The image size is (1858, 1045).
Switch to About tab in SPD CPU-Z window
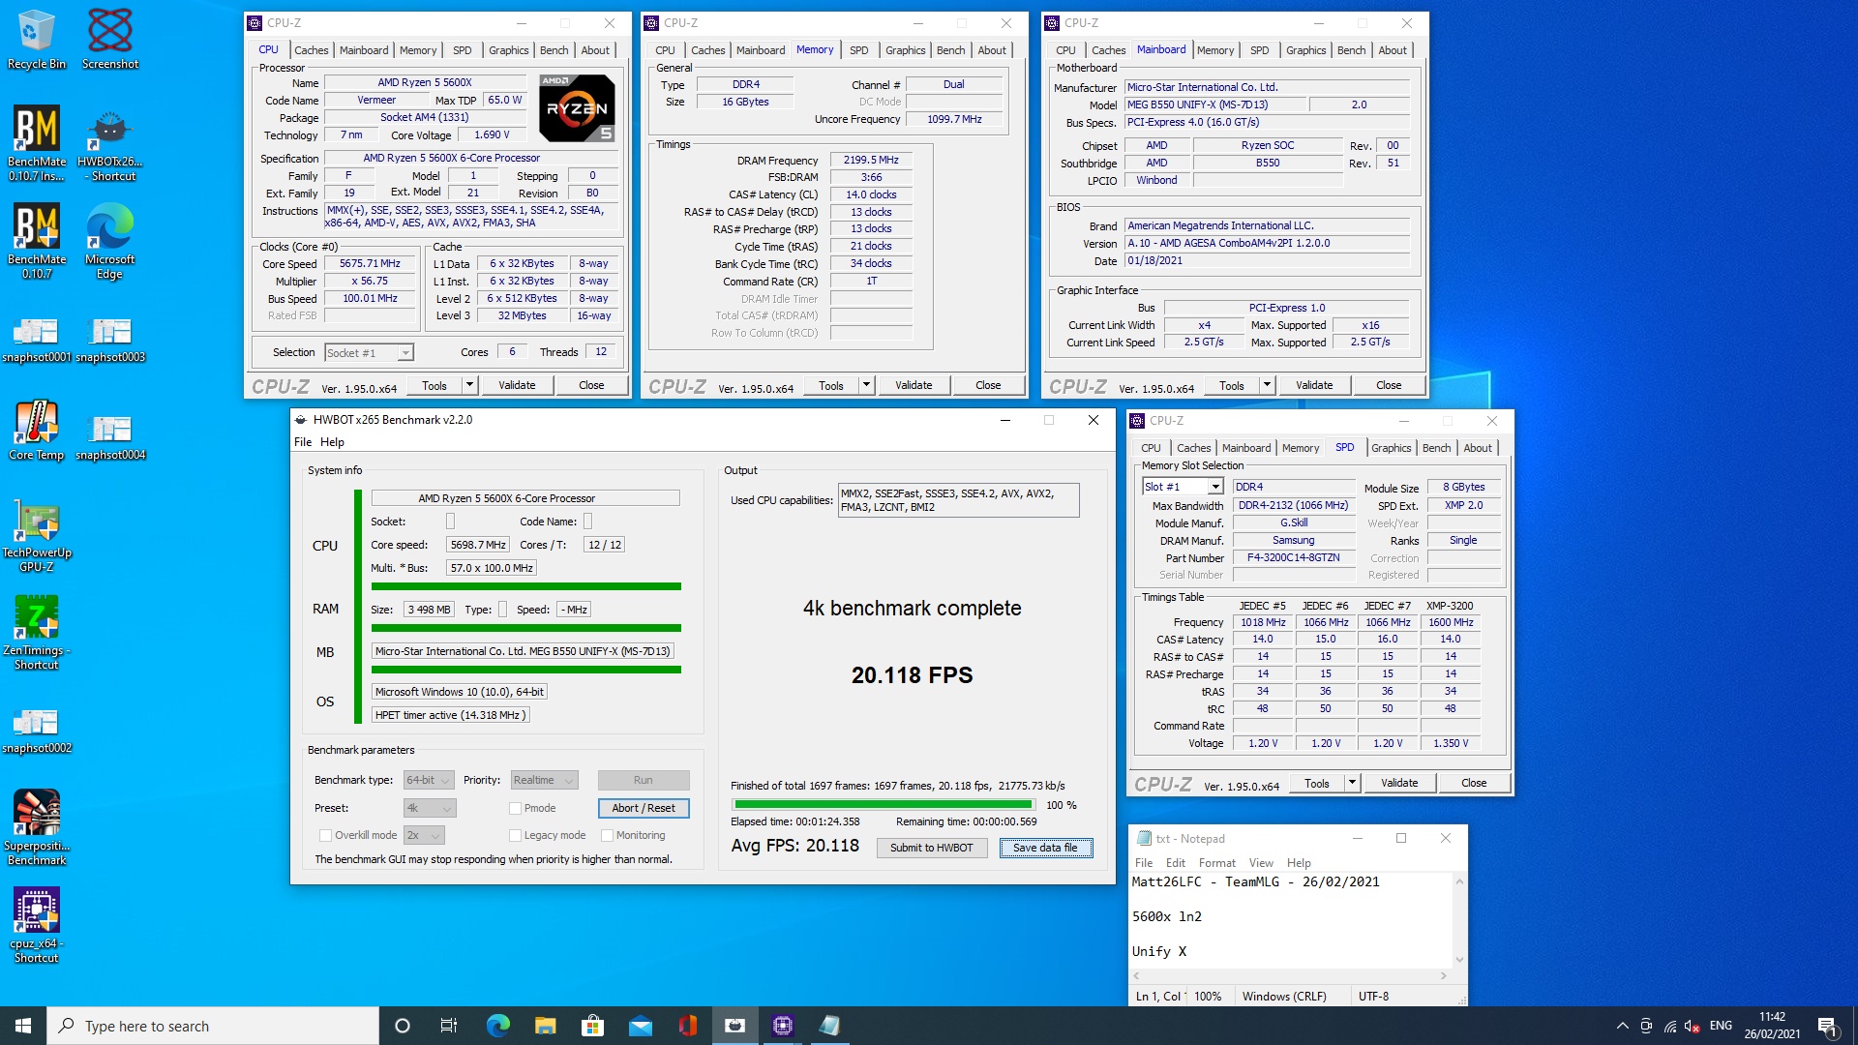tap(1477, 448)
